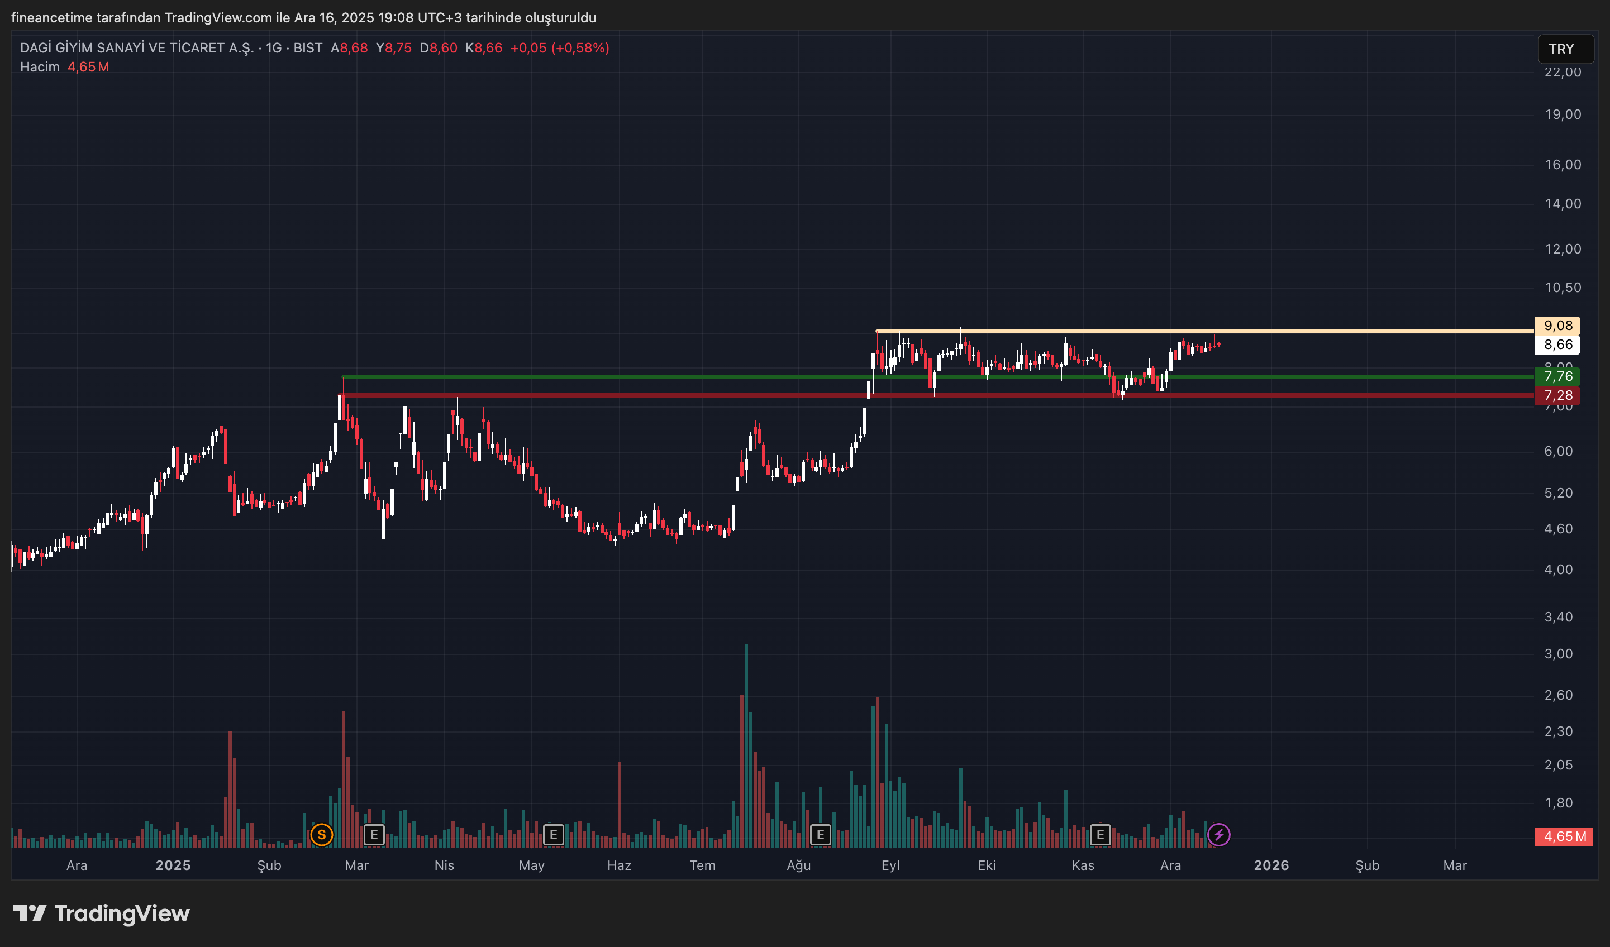Select the green 7,76 price label
The image size is (1610, 947).
coord(1557,376)
